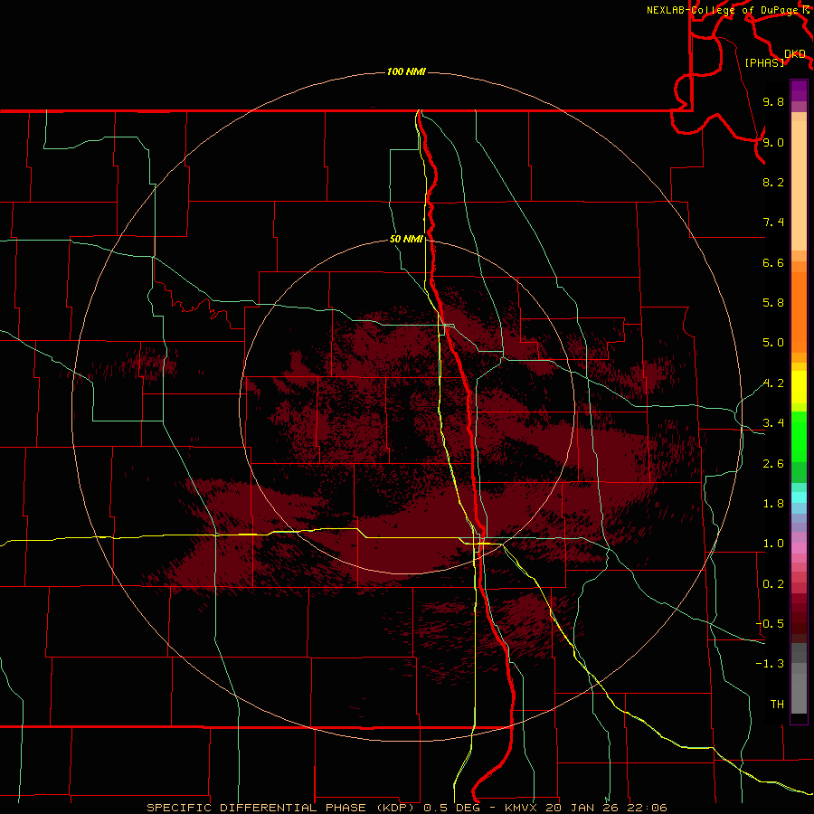The height and width of the screenshot is (814, 814).
Task: Pick the purple top color in legend bar
Action: pos(799,90)
